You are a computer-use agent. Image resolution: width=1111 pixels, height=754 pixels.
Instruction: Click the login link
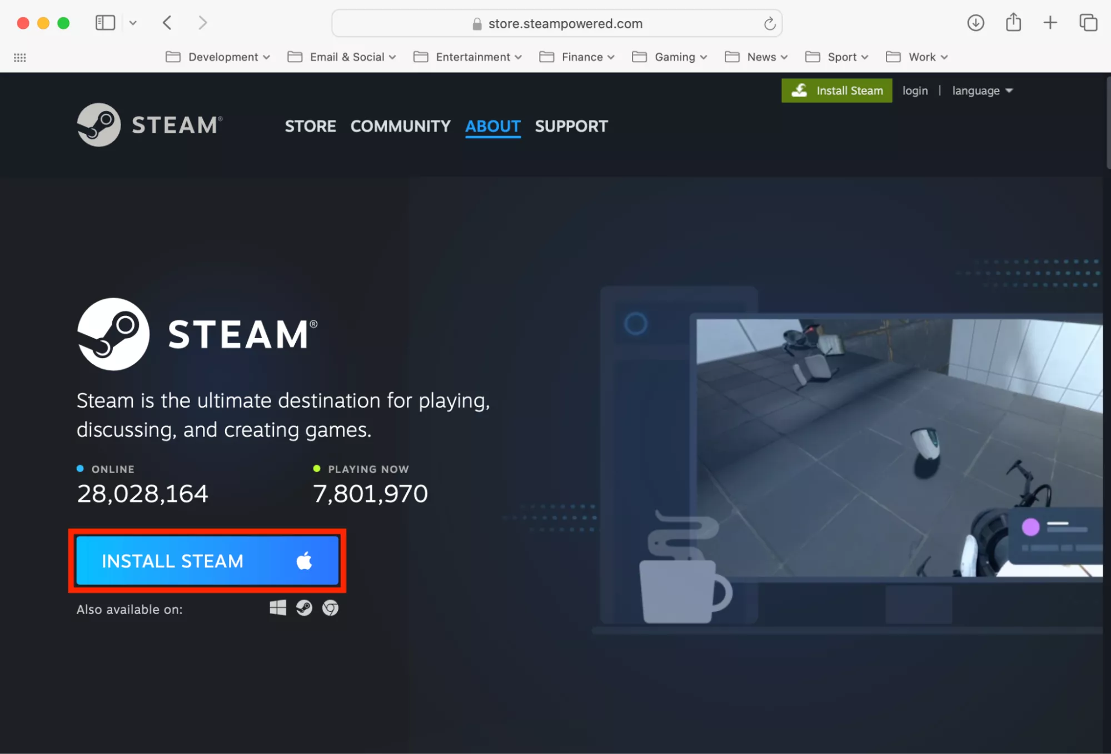tap(915, 91)
